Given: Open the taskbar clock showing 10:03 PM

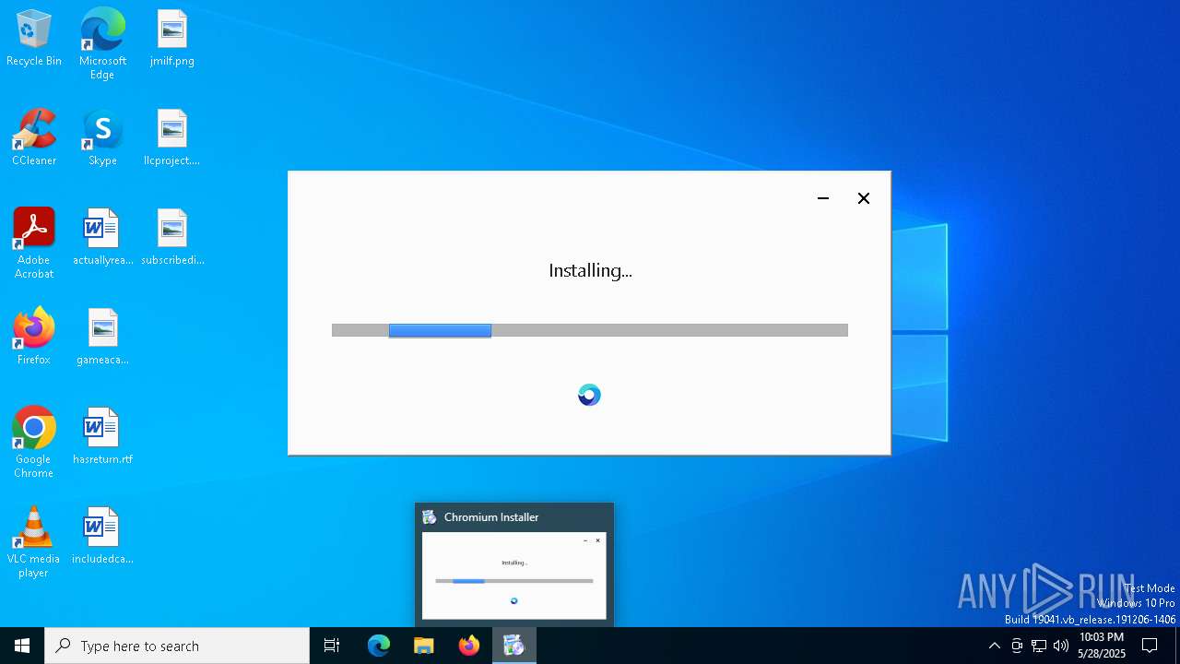Looking at the screenshot, I should 1102,646.
